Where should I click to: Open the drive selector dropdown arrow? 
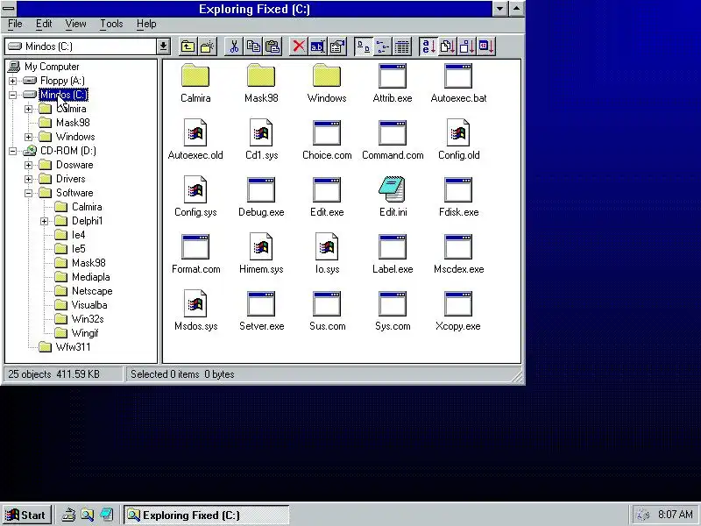163,46
